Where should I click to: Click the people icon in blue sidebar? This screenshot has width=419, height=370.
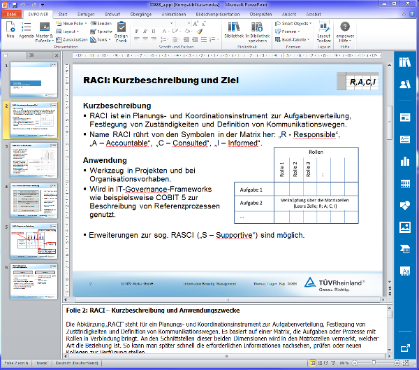pyautogui.click(x=405, y=85)
